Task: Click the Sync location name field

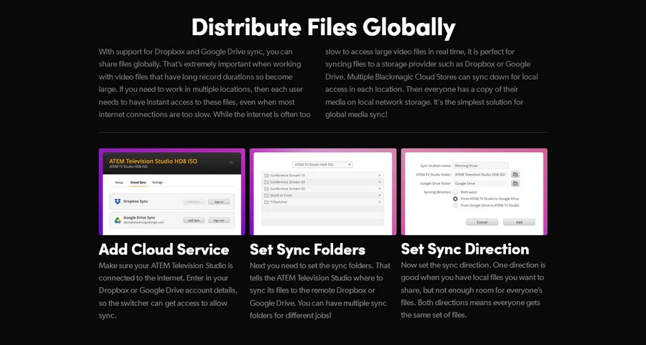Action: point(481,166)
